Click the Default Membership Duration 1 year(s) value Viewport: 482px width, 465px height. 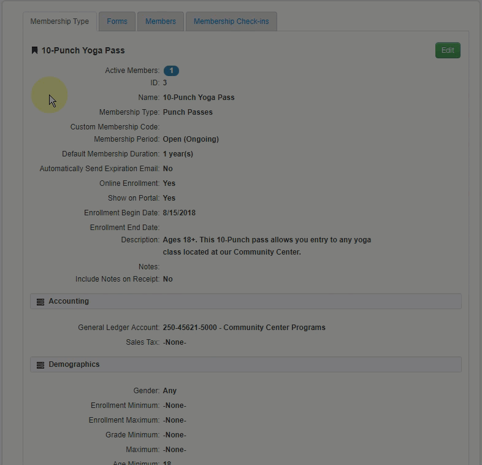click(x=178, y=154)
